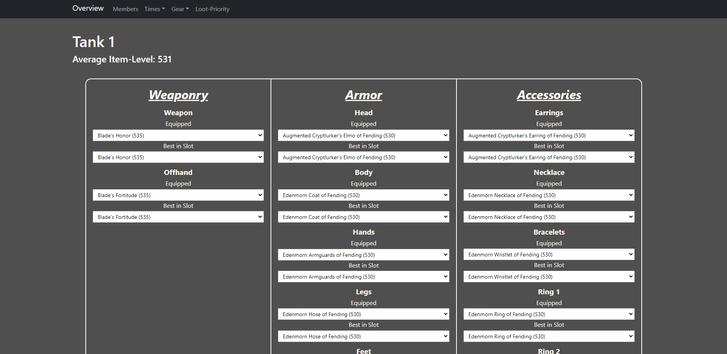Open the Best in Slot Weapon dropdown

178,157
